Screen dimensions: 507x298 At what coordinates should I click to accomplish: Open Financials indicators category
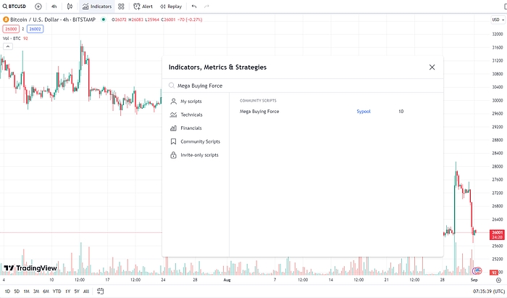[190, 128]
